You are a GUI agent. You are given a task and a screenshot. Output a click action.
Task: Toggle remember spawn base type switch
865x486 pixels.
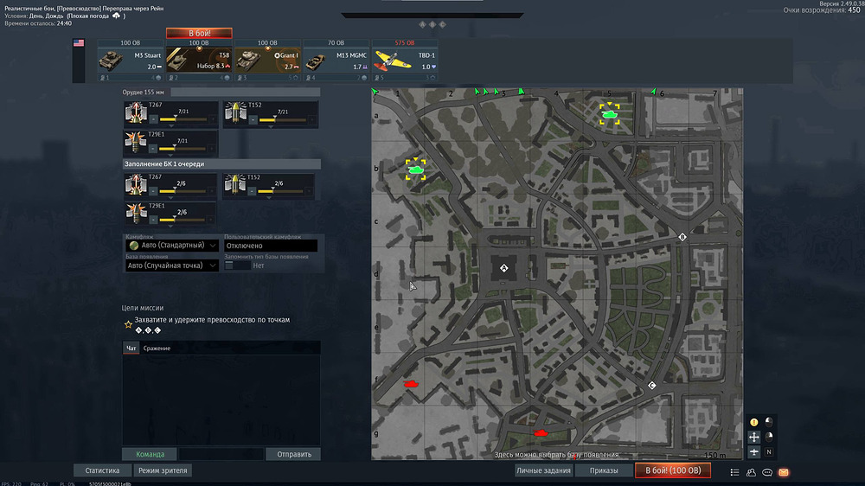236,265
